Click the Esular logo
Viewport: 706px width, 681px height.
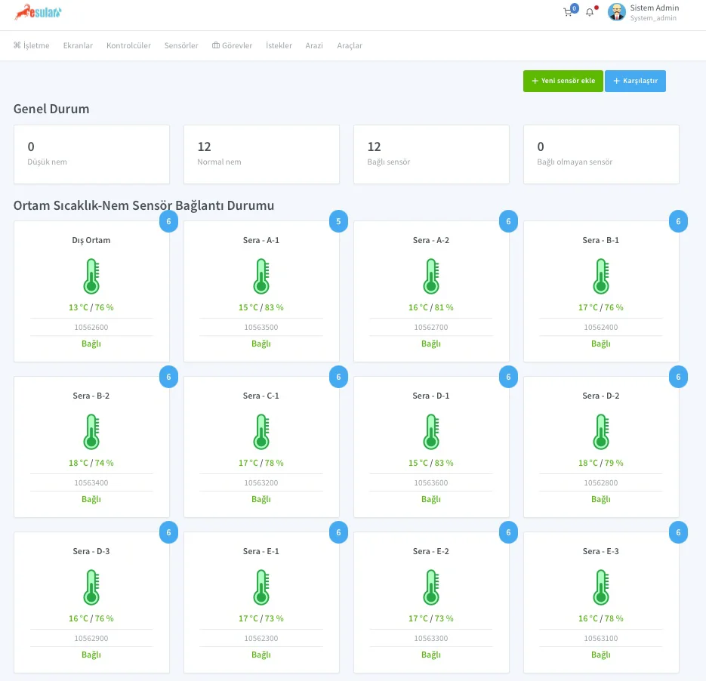pyautogui.click(x=39, y=12)
